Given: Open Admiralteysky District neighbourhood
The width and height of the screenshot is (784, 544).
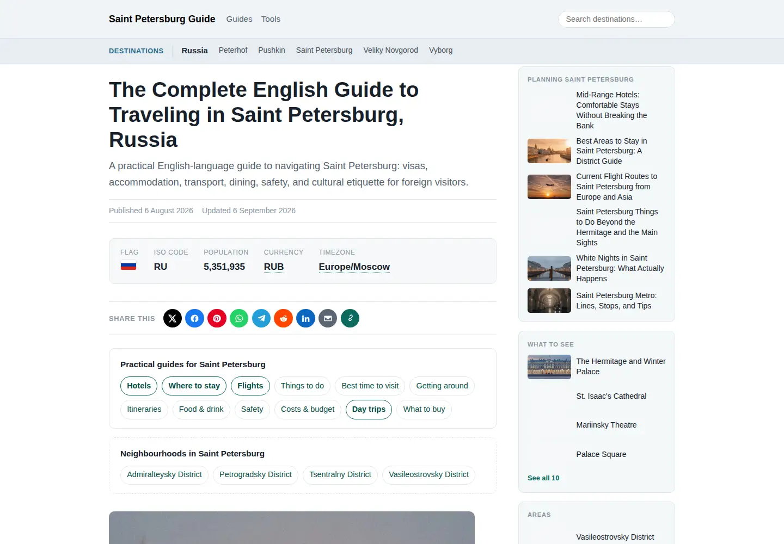Looking at the screenshot, I should pyautogui.click(x=164, y=475).
